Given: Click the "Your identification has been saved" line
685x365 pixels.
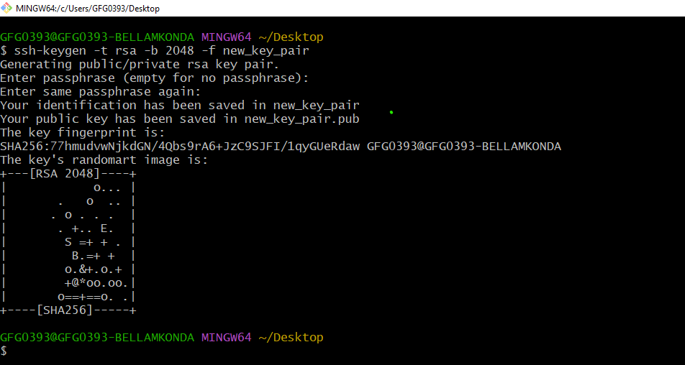Looking at the screenshot, I should point(179,106).
